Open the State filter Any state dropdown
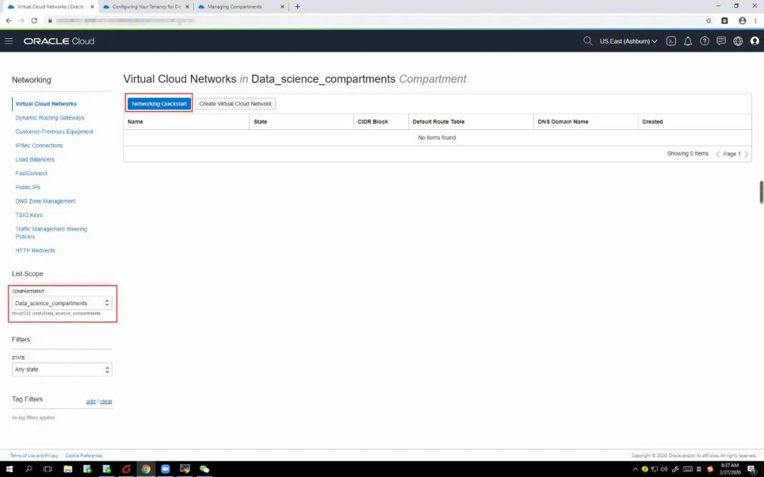The height and width of the screenshot is (477, 764). tap(62, 370)
